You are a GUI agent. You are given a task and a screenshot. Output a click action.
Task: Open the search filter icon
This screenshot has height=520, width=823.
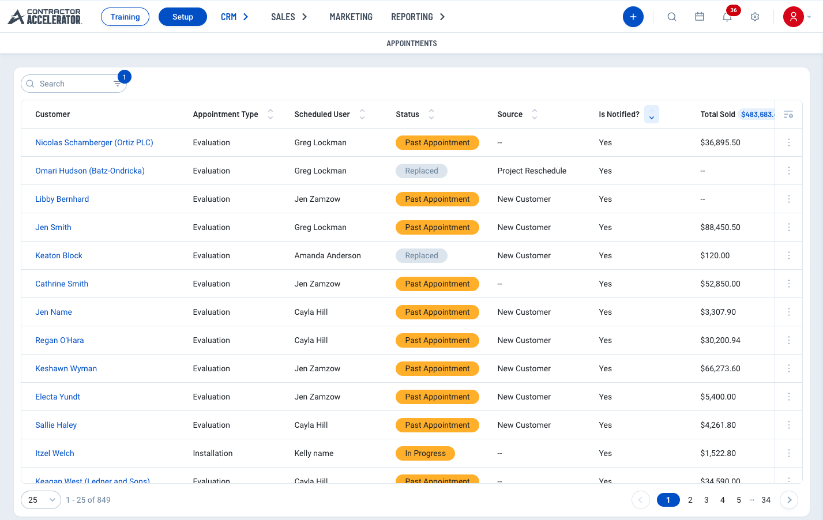point(118,84)
